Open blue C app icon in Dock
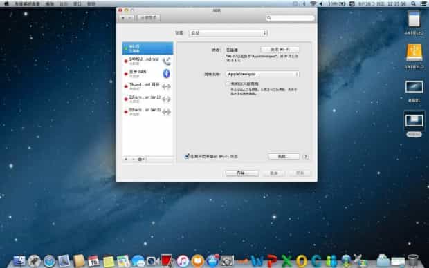429x268 pixels. click(316, 261)
